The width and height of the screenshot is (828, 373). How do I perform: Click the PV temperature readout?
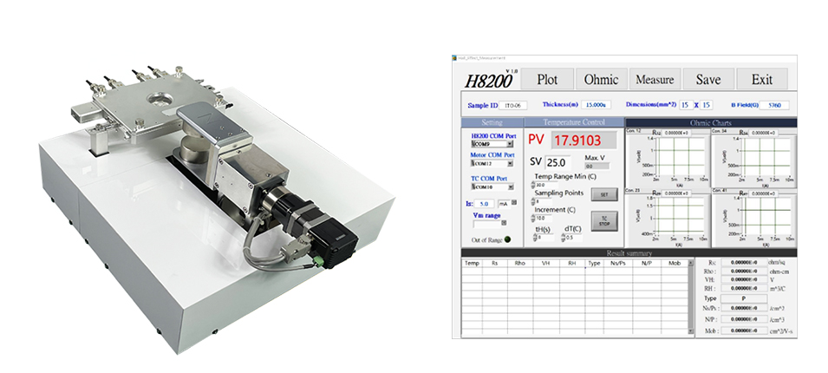584,141
